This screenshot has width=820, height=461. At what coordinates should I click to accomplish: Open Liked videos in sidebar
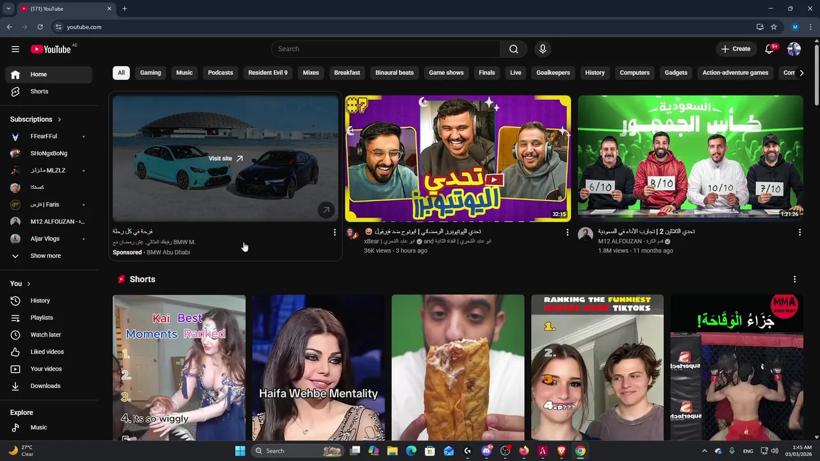[x=49, y=352]
